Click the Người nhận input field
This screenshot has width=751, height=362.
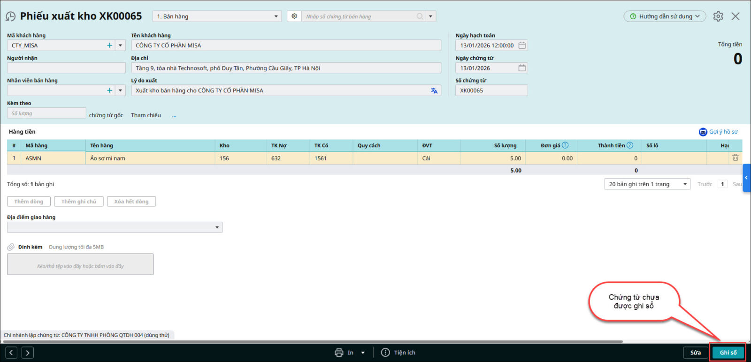(66, 68)
